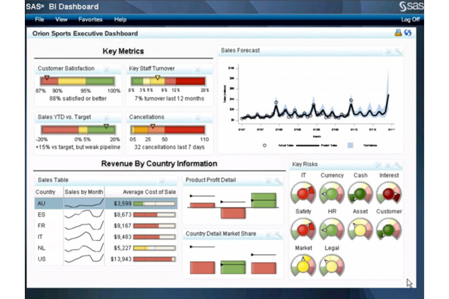The width and height of the screenshot is (449, 299).
Task: Click the Cancellations gauge bar
Action: pyautogui.click(x=168, y=130)
